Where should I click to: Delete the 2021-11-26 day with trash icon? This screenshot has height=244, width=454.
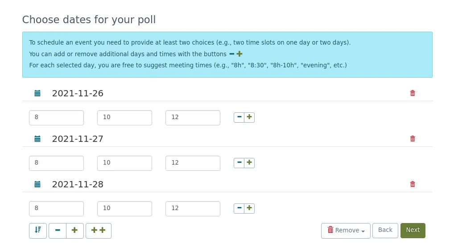click(x=413, y=93)
